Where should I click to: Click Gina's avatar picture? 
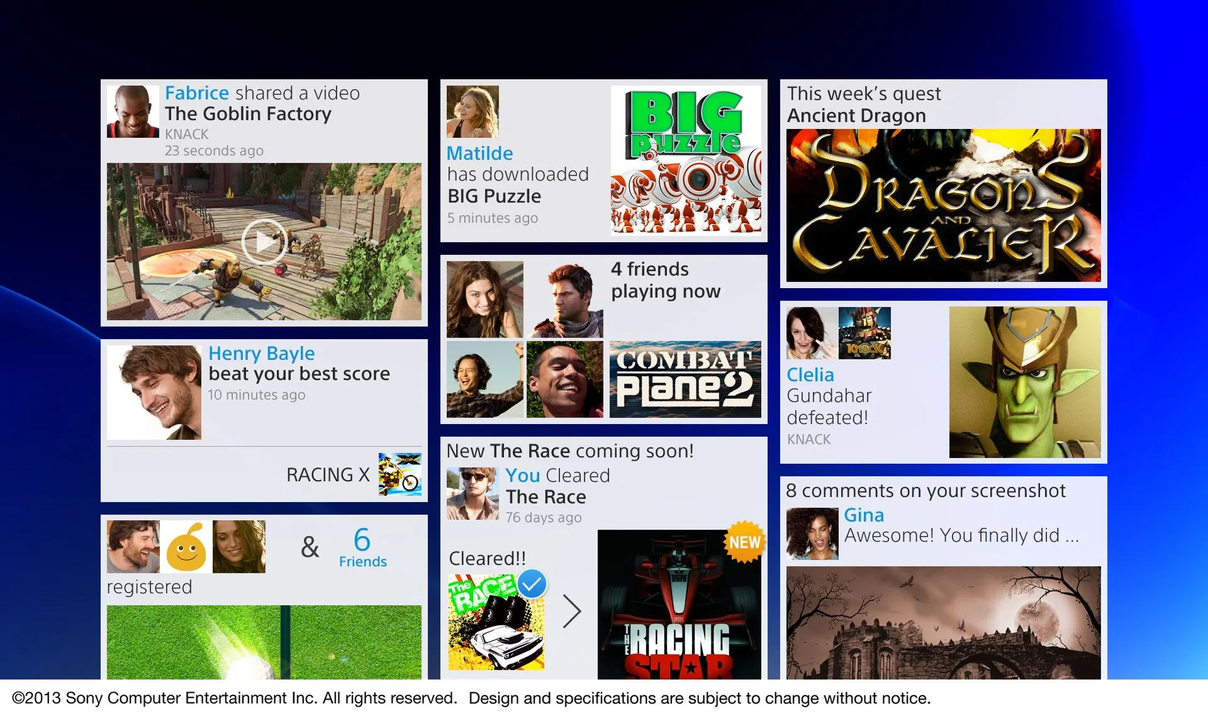[x=812, y=534]
